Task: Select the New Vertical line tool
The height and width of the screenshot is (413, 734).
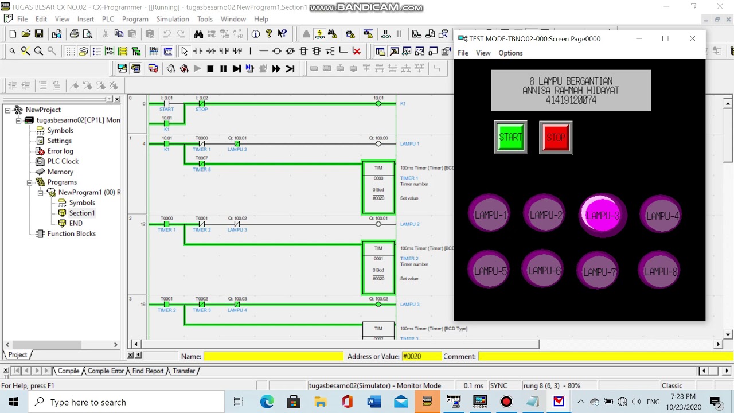Action: [x=250, y=51]
